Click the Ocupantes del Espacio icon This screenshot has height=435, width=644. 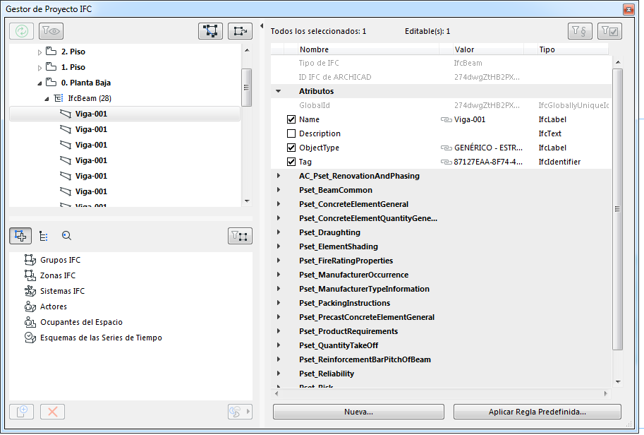[x=30, y=322]
